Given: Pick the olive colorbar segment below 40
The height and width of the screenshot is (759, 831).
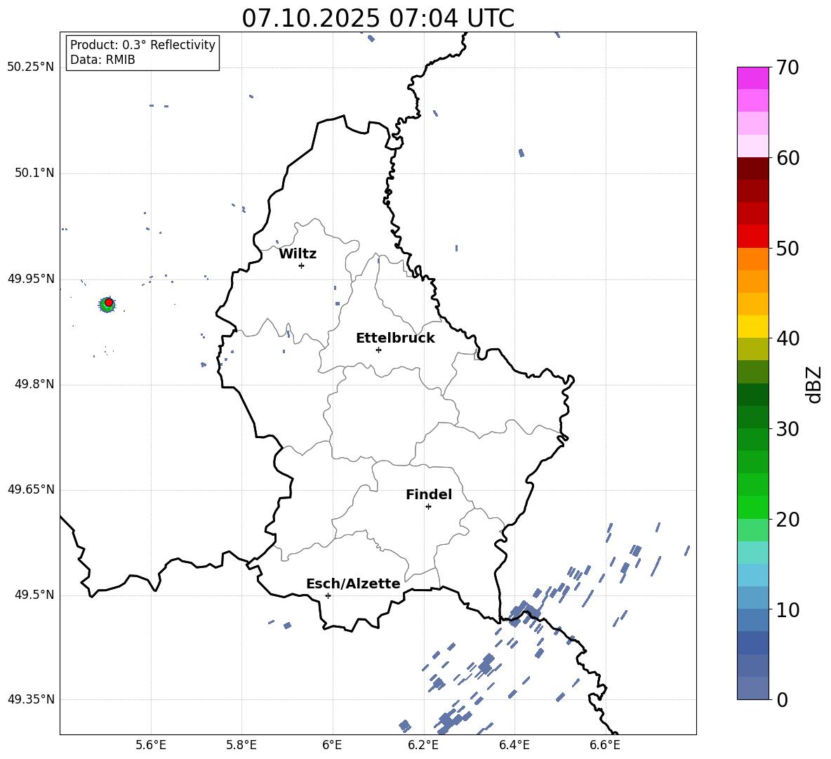Looking at the screenshot, I should pos(752,349).
